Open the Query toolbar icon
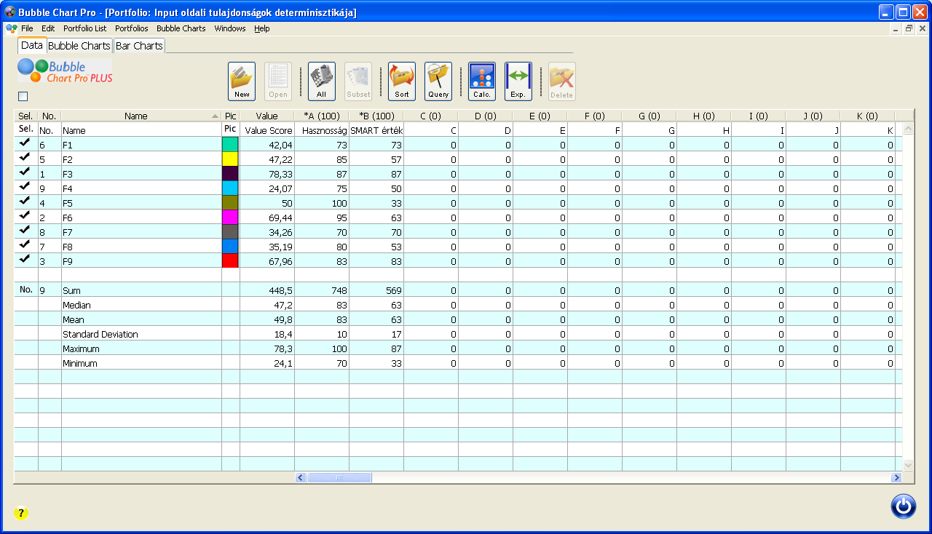 click(438, 81)
